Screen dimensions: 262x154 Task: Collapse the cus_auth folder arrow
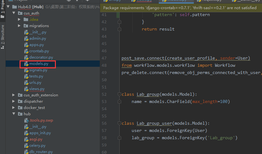pos(14,13)
